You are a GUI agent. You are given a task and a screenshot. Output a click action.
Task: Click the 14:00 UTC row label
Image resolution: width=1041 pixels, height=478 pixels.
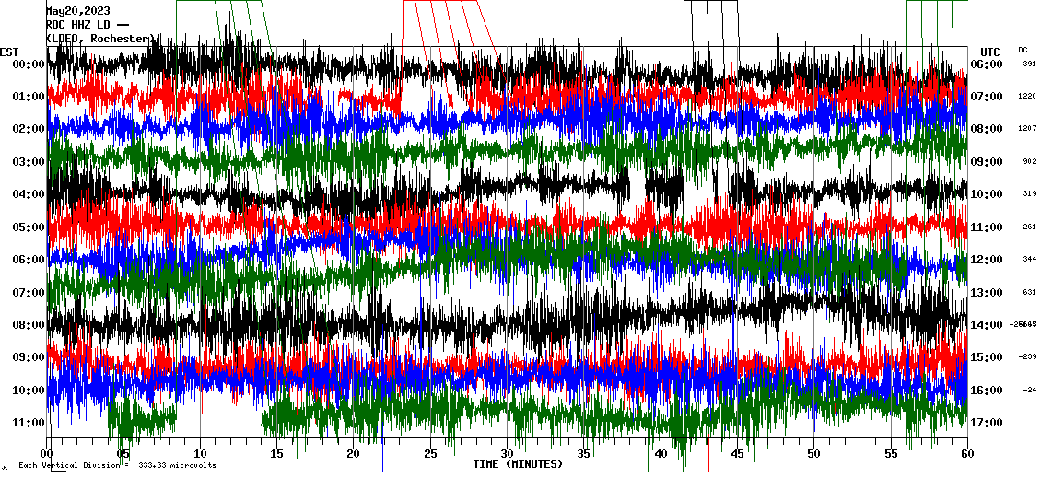[985, 325]
